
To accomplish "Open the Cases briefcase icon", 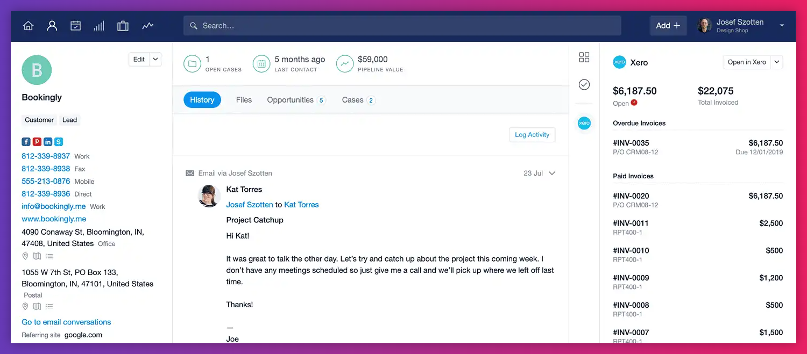I will (x=123, y=26).
